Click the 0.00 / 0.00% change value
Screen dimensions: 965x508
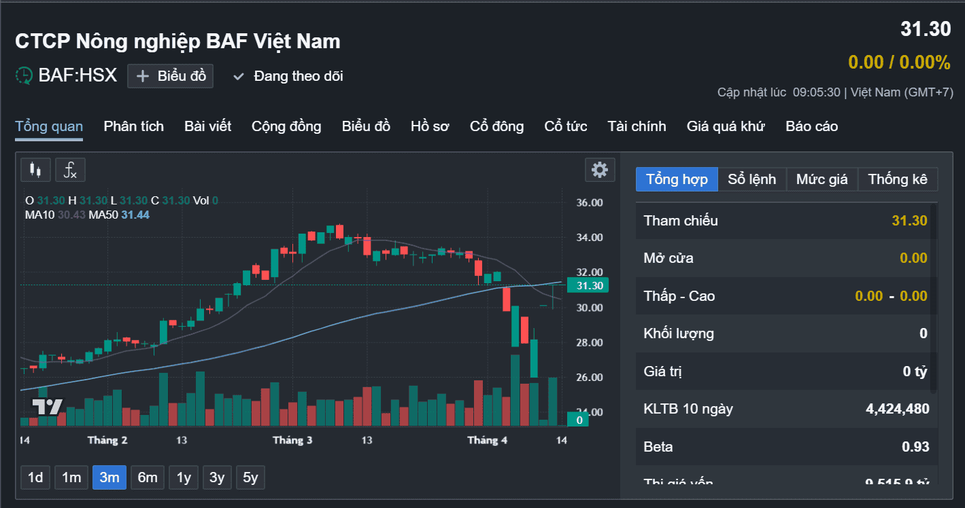click(x=899, y=62)
